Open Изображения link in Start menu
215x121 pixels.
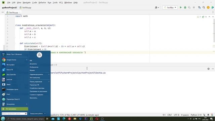click(x=34, y=67)
